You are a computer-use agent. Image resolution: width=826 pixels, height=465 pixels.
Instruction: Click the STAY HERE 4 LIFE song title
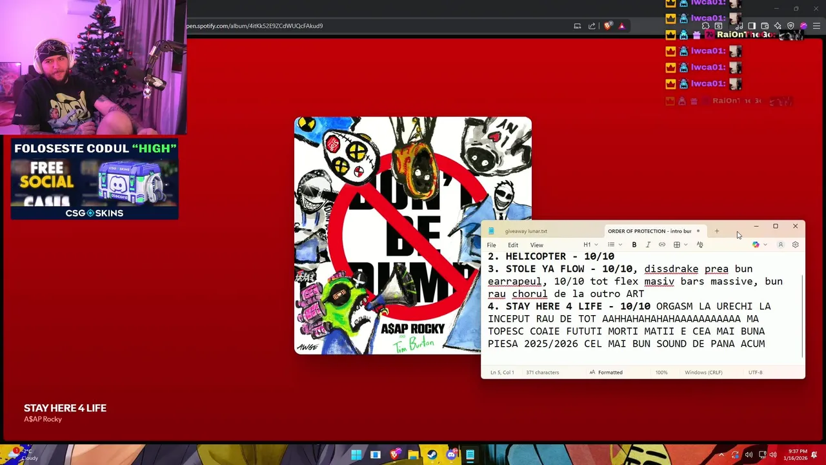click(65, 408)
